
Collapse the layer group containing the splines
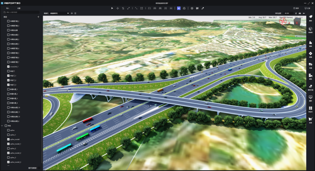click(x=2, y=126)
